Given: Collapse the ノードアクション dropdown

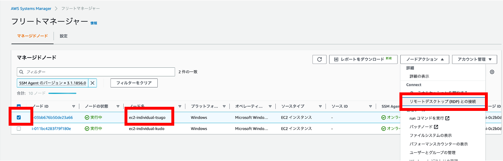Looking at the screenshot, I should [425, 60].
